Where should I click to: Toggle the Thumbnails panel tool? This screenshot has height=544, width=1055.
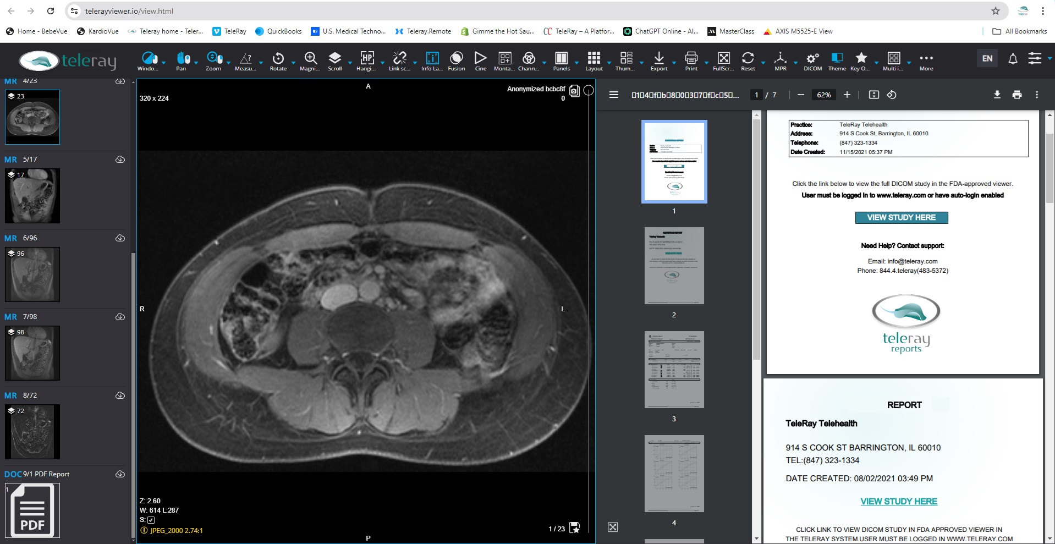(625, 61)
